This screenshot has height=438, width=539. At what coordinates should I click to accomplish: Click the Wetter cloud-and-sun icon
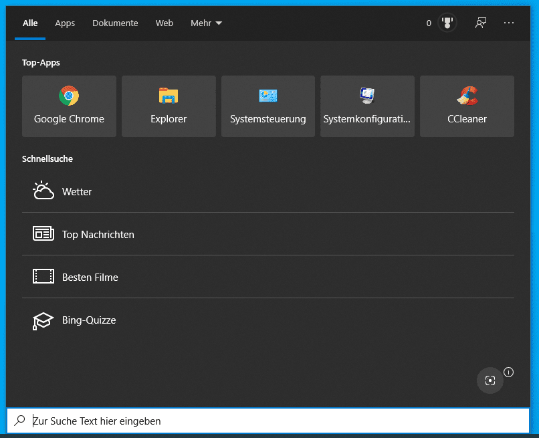[x=43, y=191]
